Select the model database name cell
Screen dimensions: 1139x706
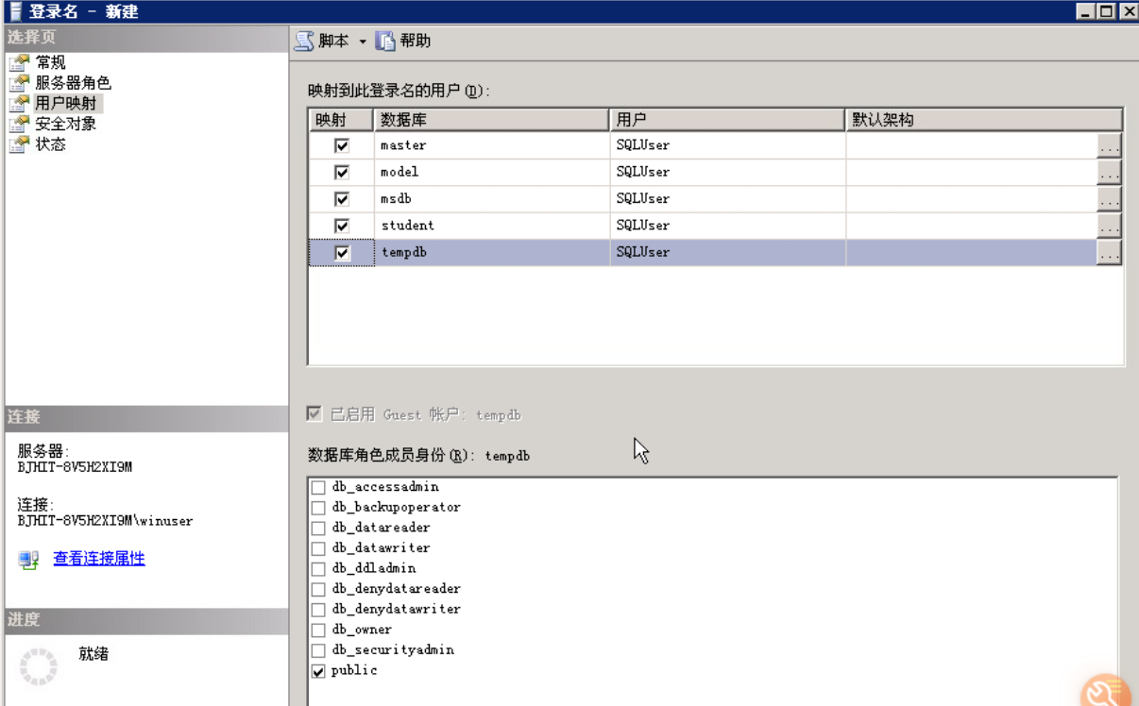[492, 172]
